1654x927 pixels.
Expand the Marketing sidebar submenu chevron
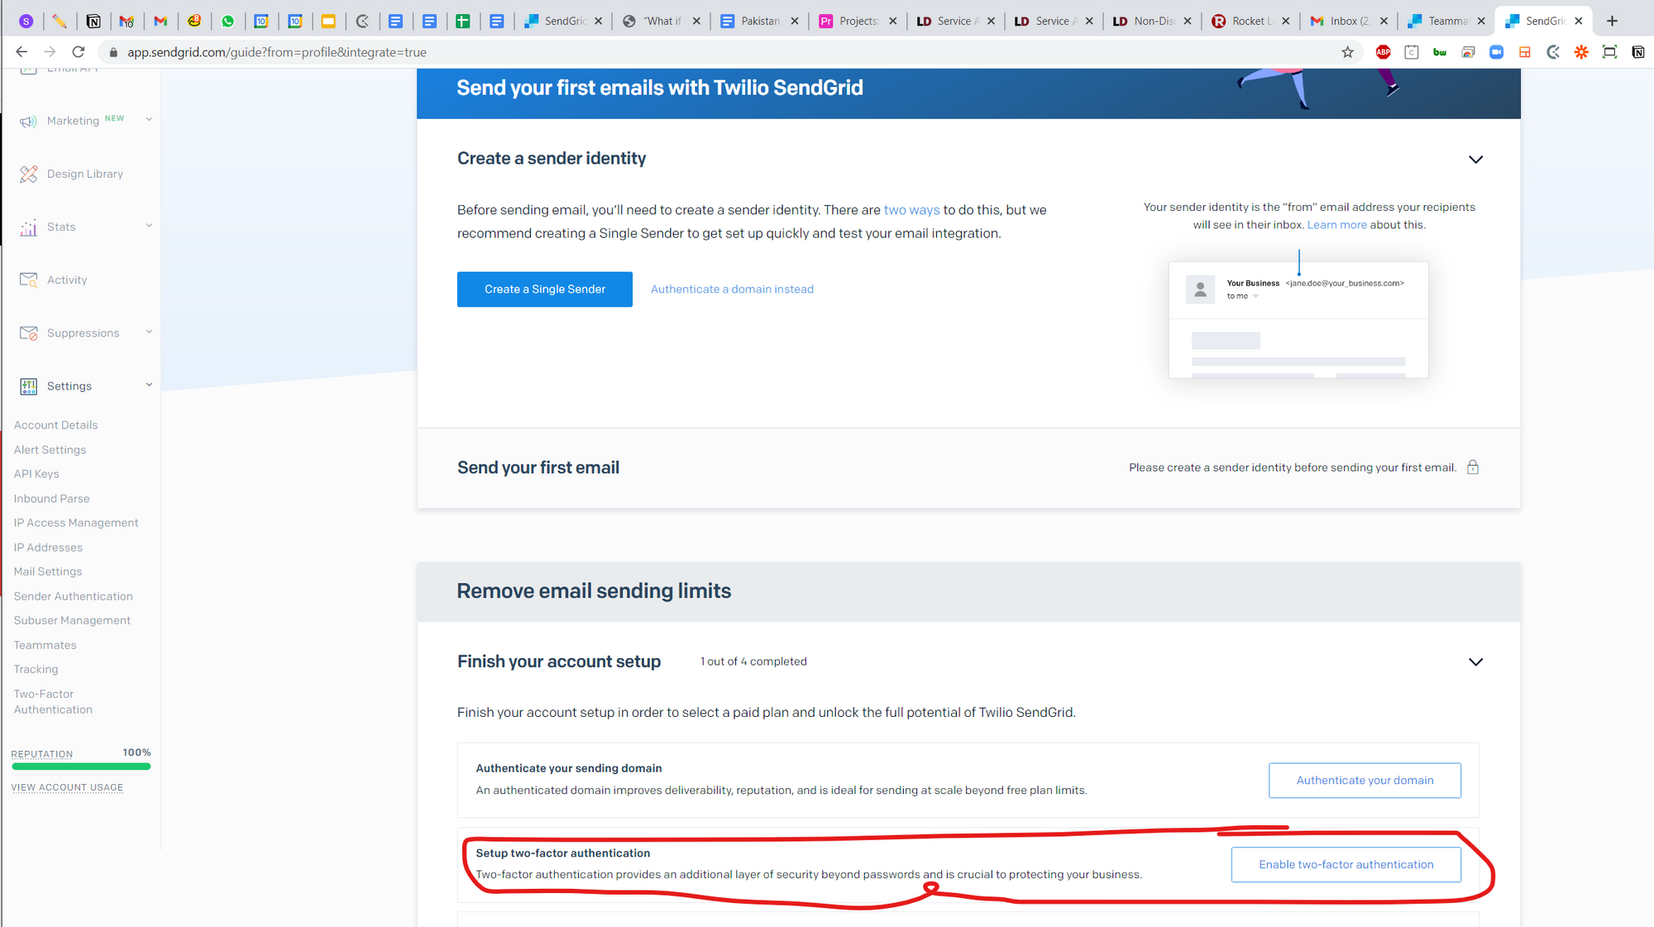[149, 120]
